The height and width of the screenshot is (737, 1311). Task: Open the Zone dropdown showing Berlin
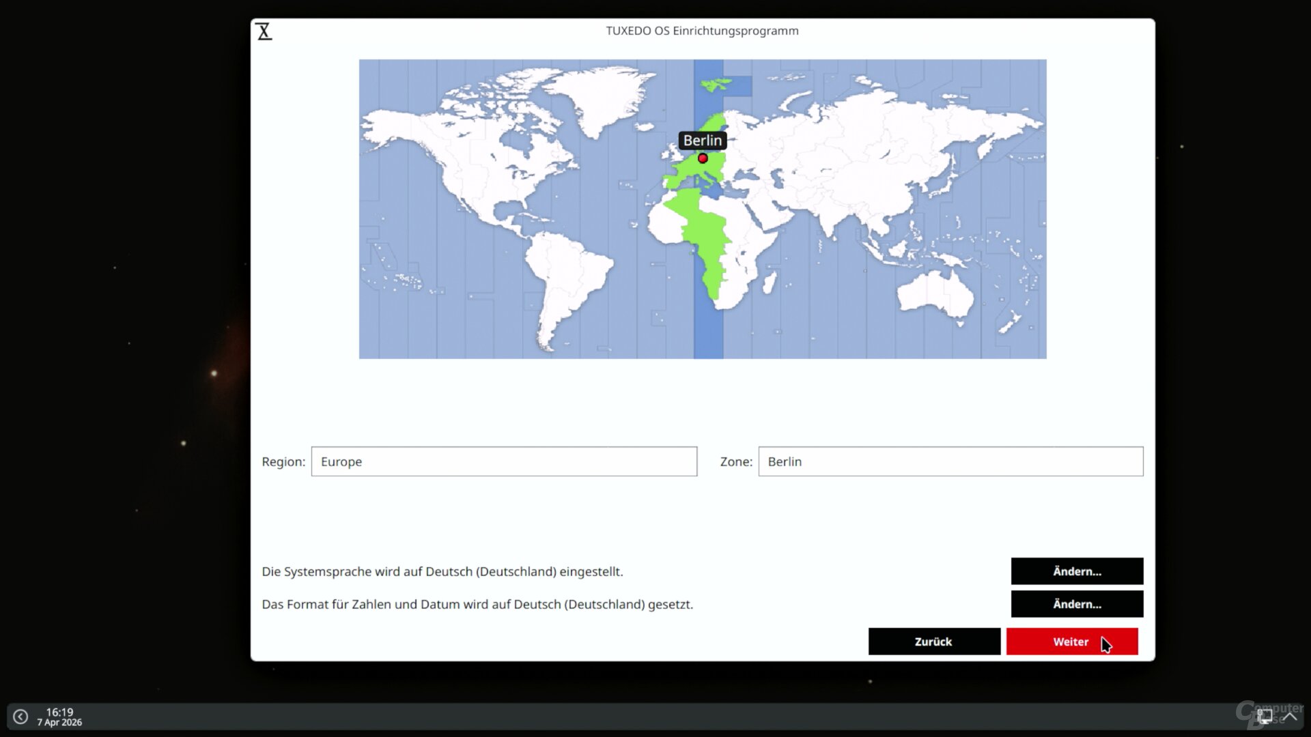pos(950,461)
